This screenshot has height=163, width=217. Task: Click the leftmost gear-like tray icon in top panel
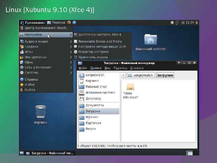[x=172, y=22]
